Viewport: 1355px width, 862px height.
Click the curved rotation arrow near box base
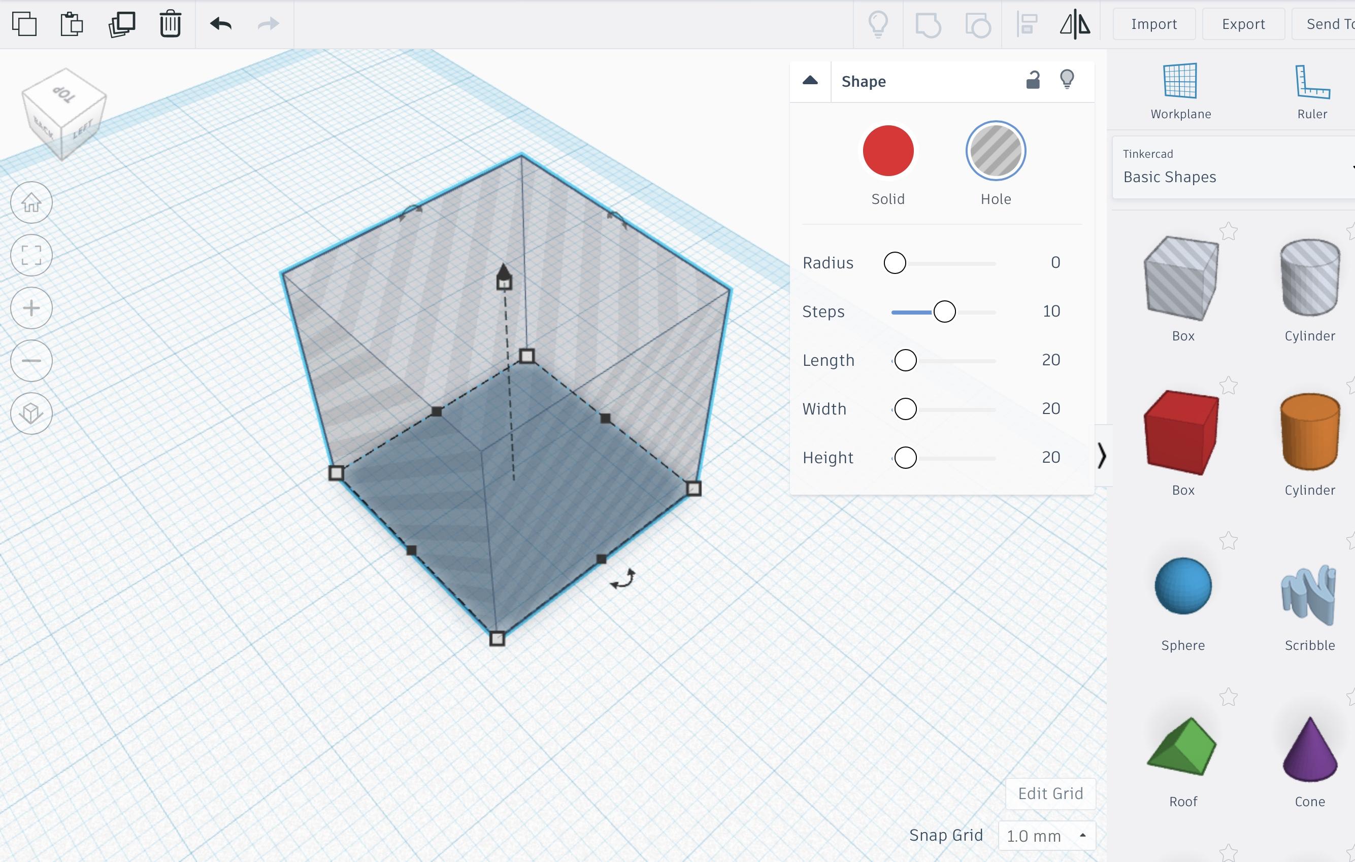pyautogui.click(x=623, y=578)
